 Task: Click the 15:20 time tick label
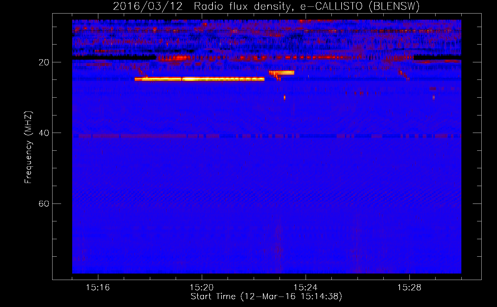tap(202, 288)
